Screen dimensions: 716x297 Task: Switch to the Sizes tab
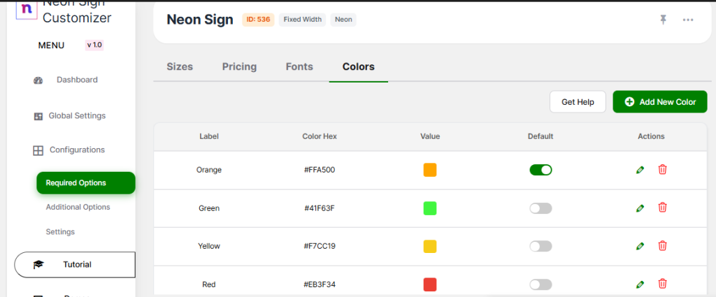tap(180, 67)
